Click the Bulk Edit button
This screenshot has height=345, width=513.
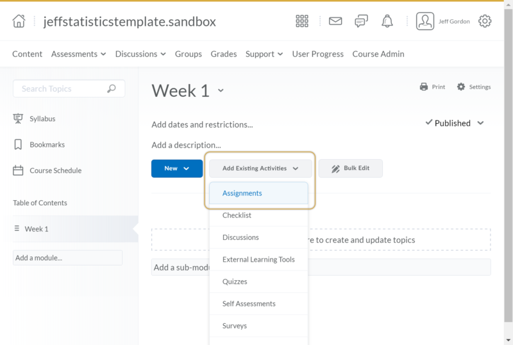(350, 168)
